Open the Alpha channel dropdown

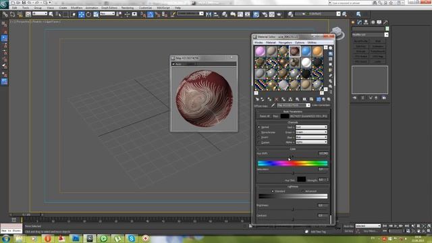tap(311, 142)
